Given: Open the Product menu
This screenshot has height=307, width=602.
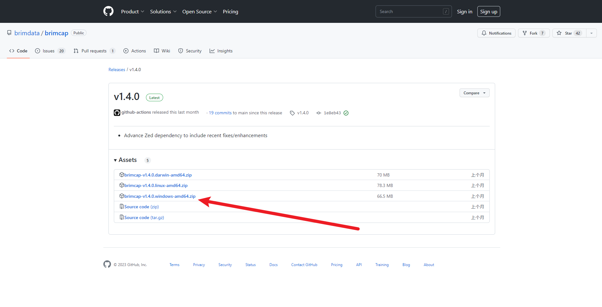Looking at the screenshot, I should (133, 11).
